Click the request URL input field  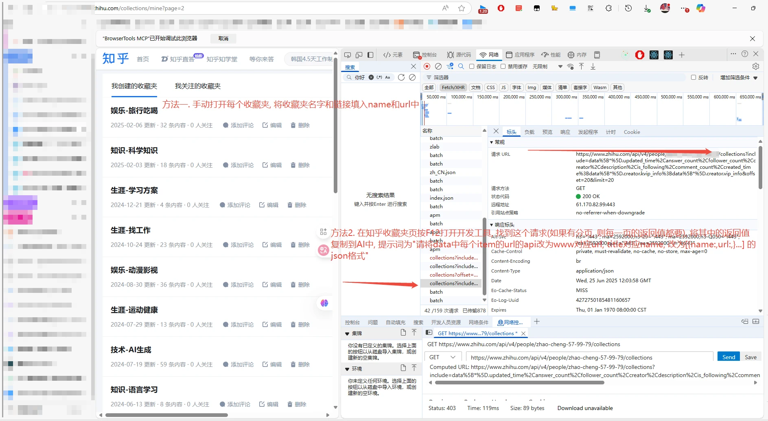589,357
